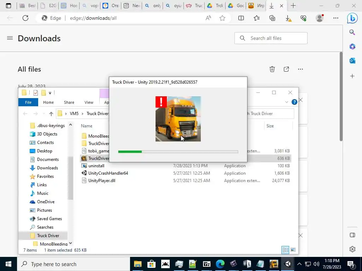362x271 pixels.
Task: Open 7-Zip from the taskbar
Action: [x=206, y=264]
